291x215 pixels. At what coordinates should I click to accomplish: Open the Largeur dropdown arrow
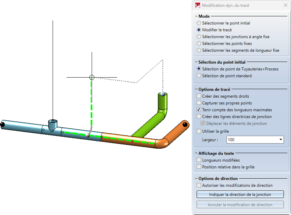[280, 139]
